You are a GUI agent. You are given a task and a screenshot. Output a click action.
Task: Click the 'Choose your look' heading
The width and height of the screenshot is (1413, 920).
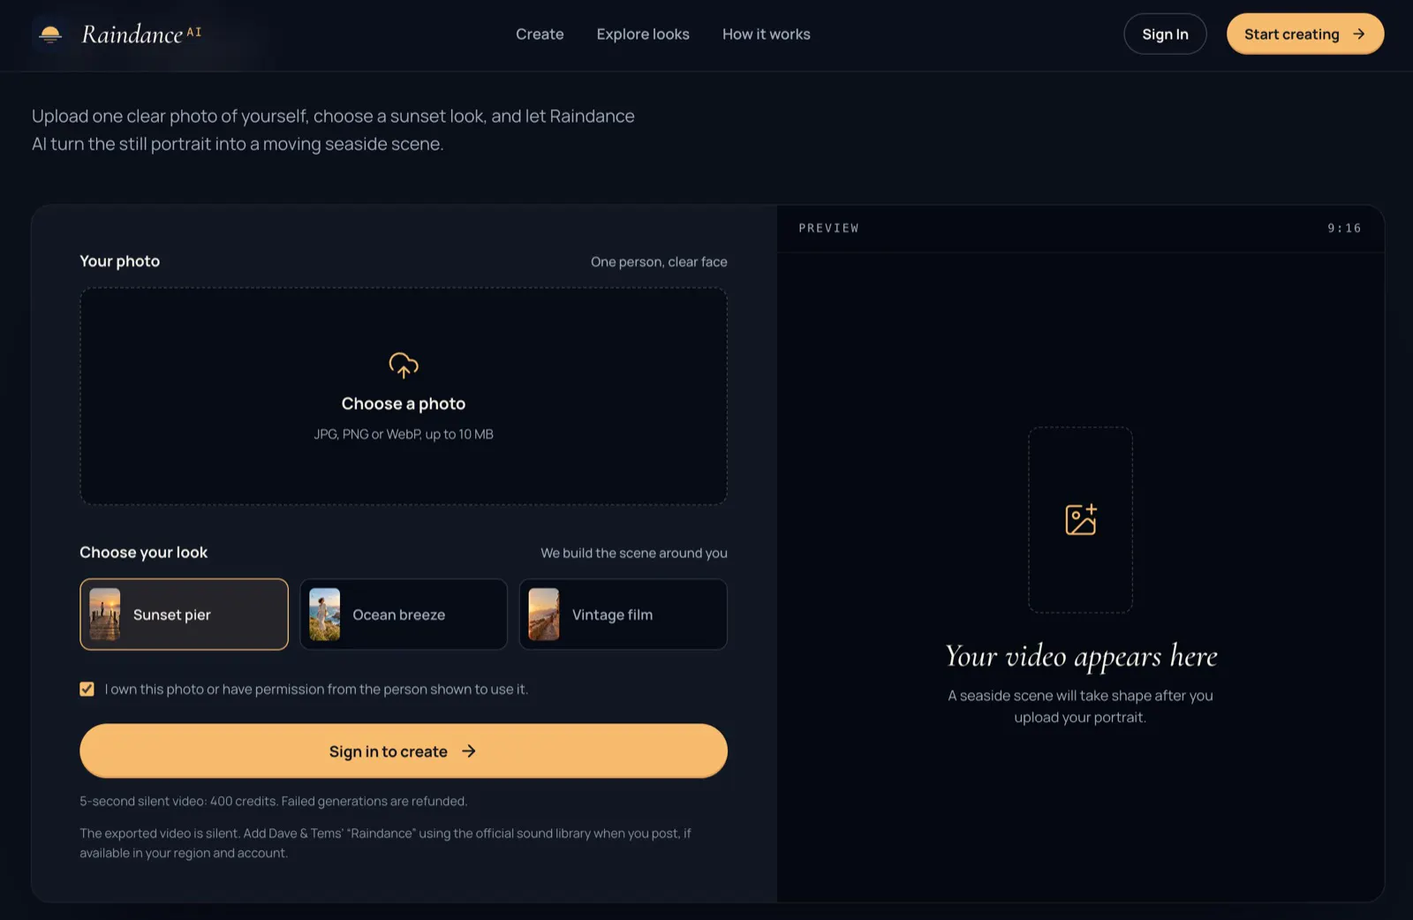tap(144, 552)
